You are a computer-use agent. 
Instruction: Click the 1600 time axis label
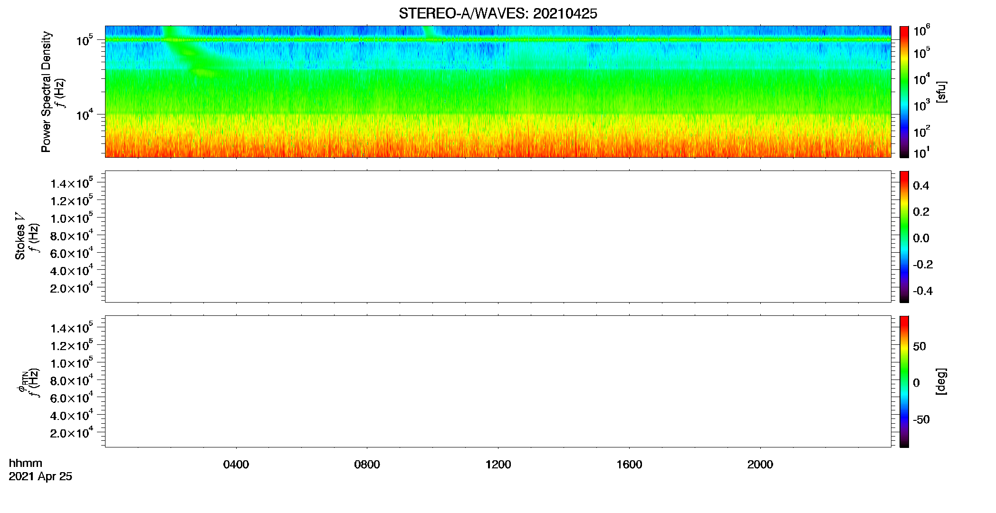point(629,465)
